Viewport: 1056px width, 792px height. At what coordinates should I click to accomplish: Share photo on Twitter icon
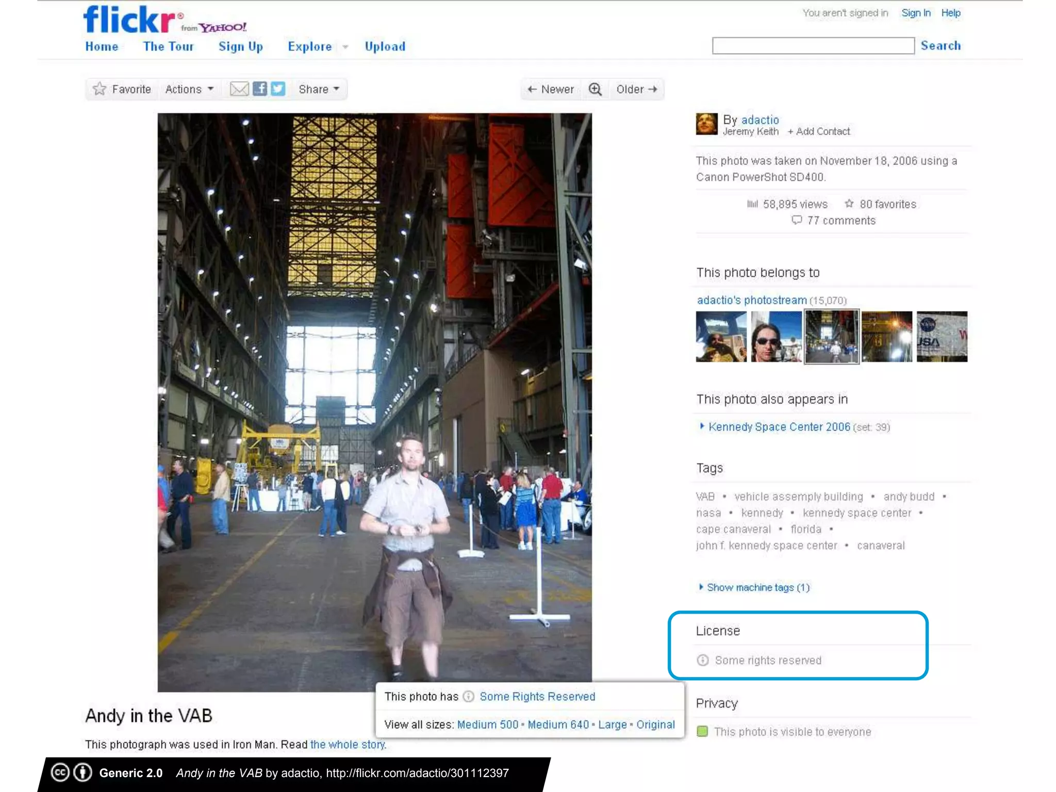(x=278, y=89)
